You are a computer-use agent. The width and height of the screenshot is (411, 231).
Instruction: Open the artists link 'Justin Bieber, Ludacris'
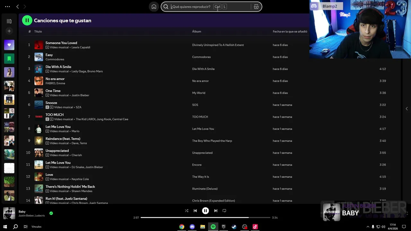(31, 216)
